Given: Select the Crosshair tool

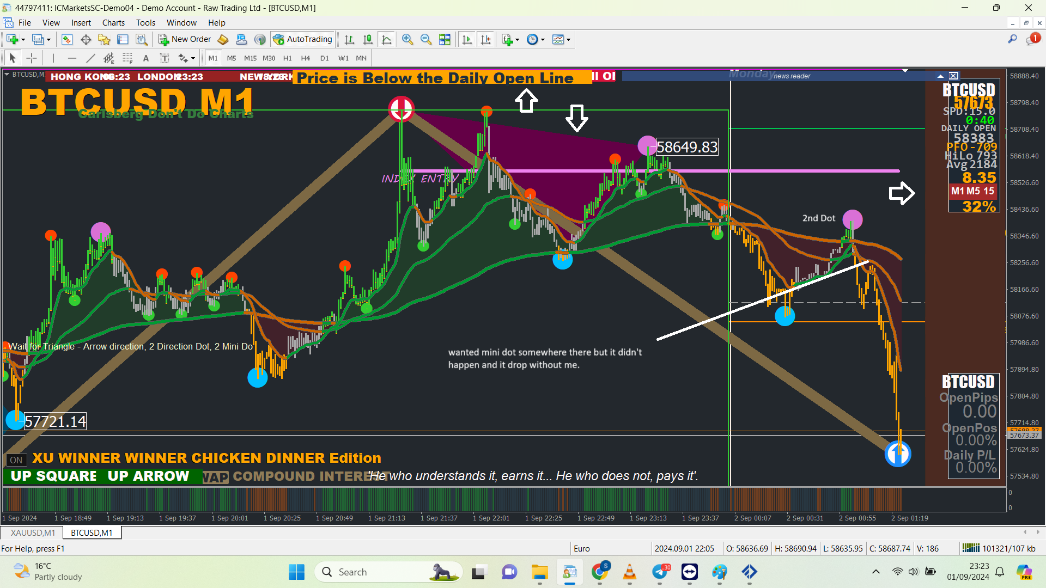Looking at the screenshot, I should tap(32, 58).
